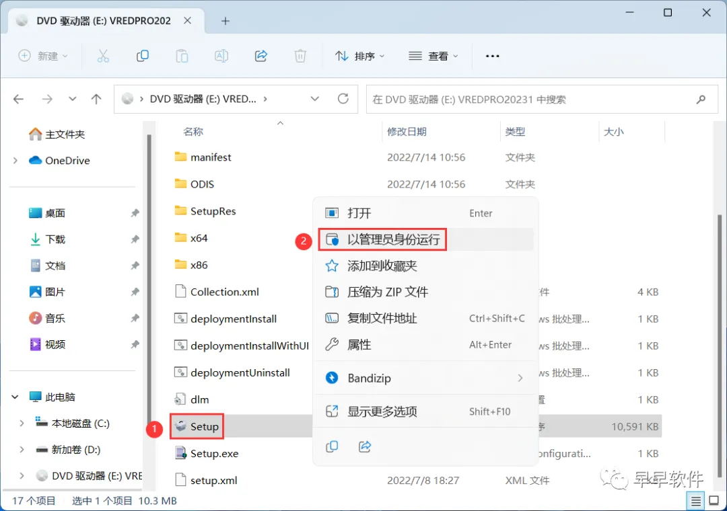Viewport: 727px width, 511px height.
Task: Choose Open 打开 from context menu
Action: click(x=425, y=213)
